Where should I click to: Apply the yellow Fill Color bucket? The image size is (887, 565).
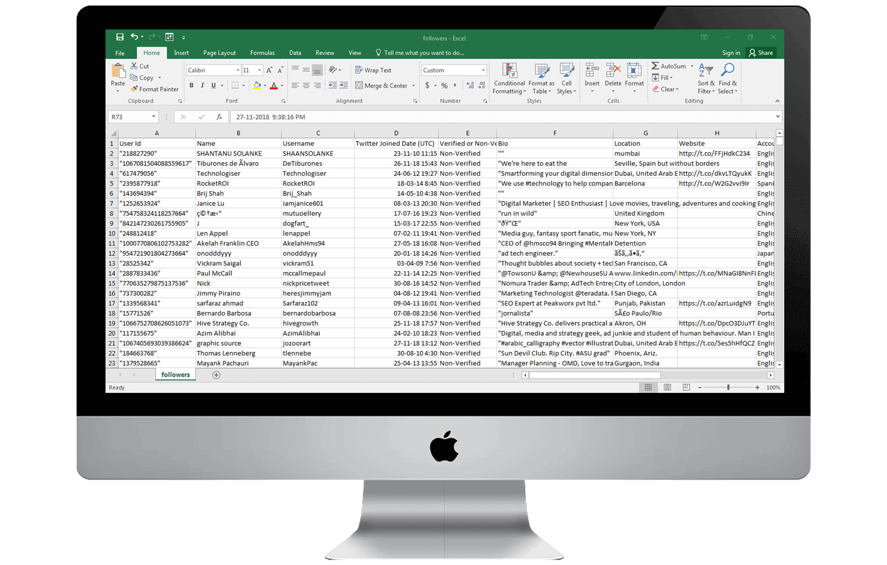256,85
